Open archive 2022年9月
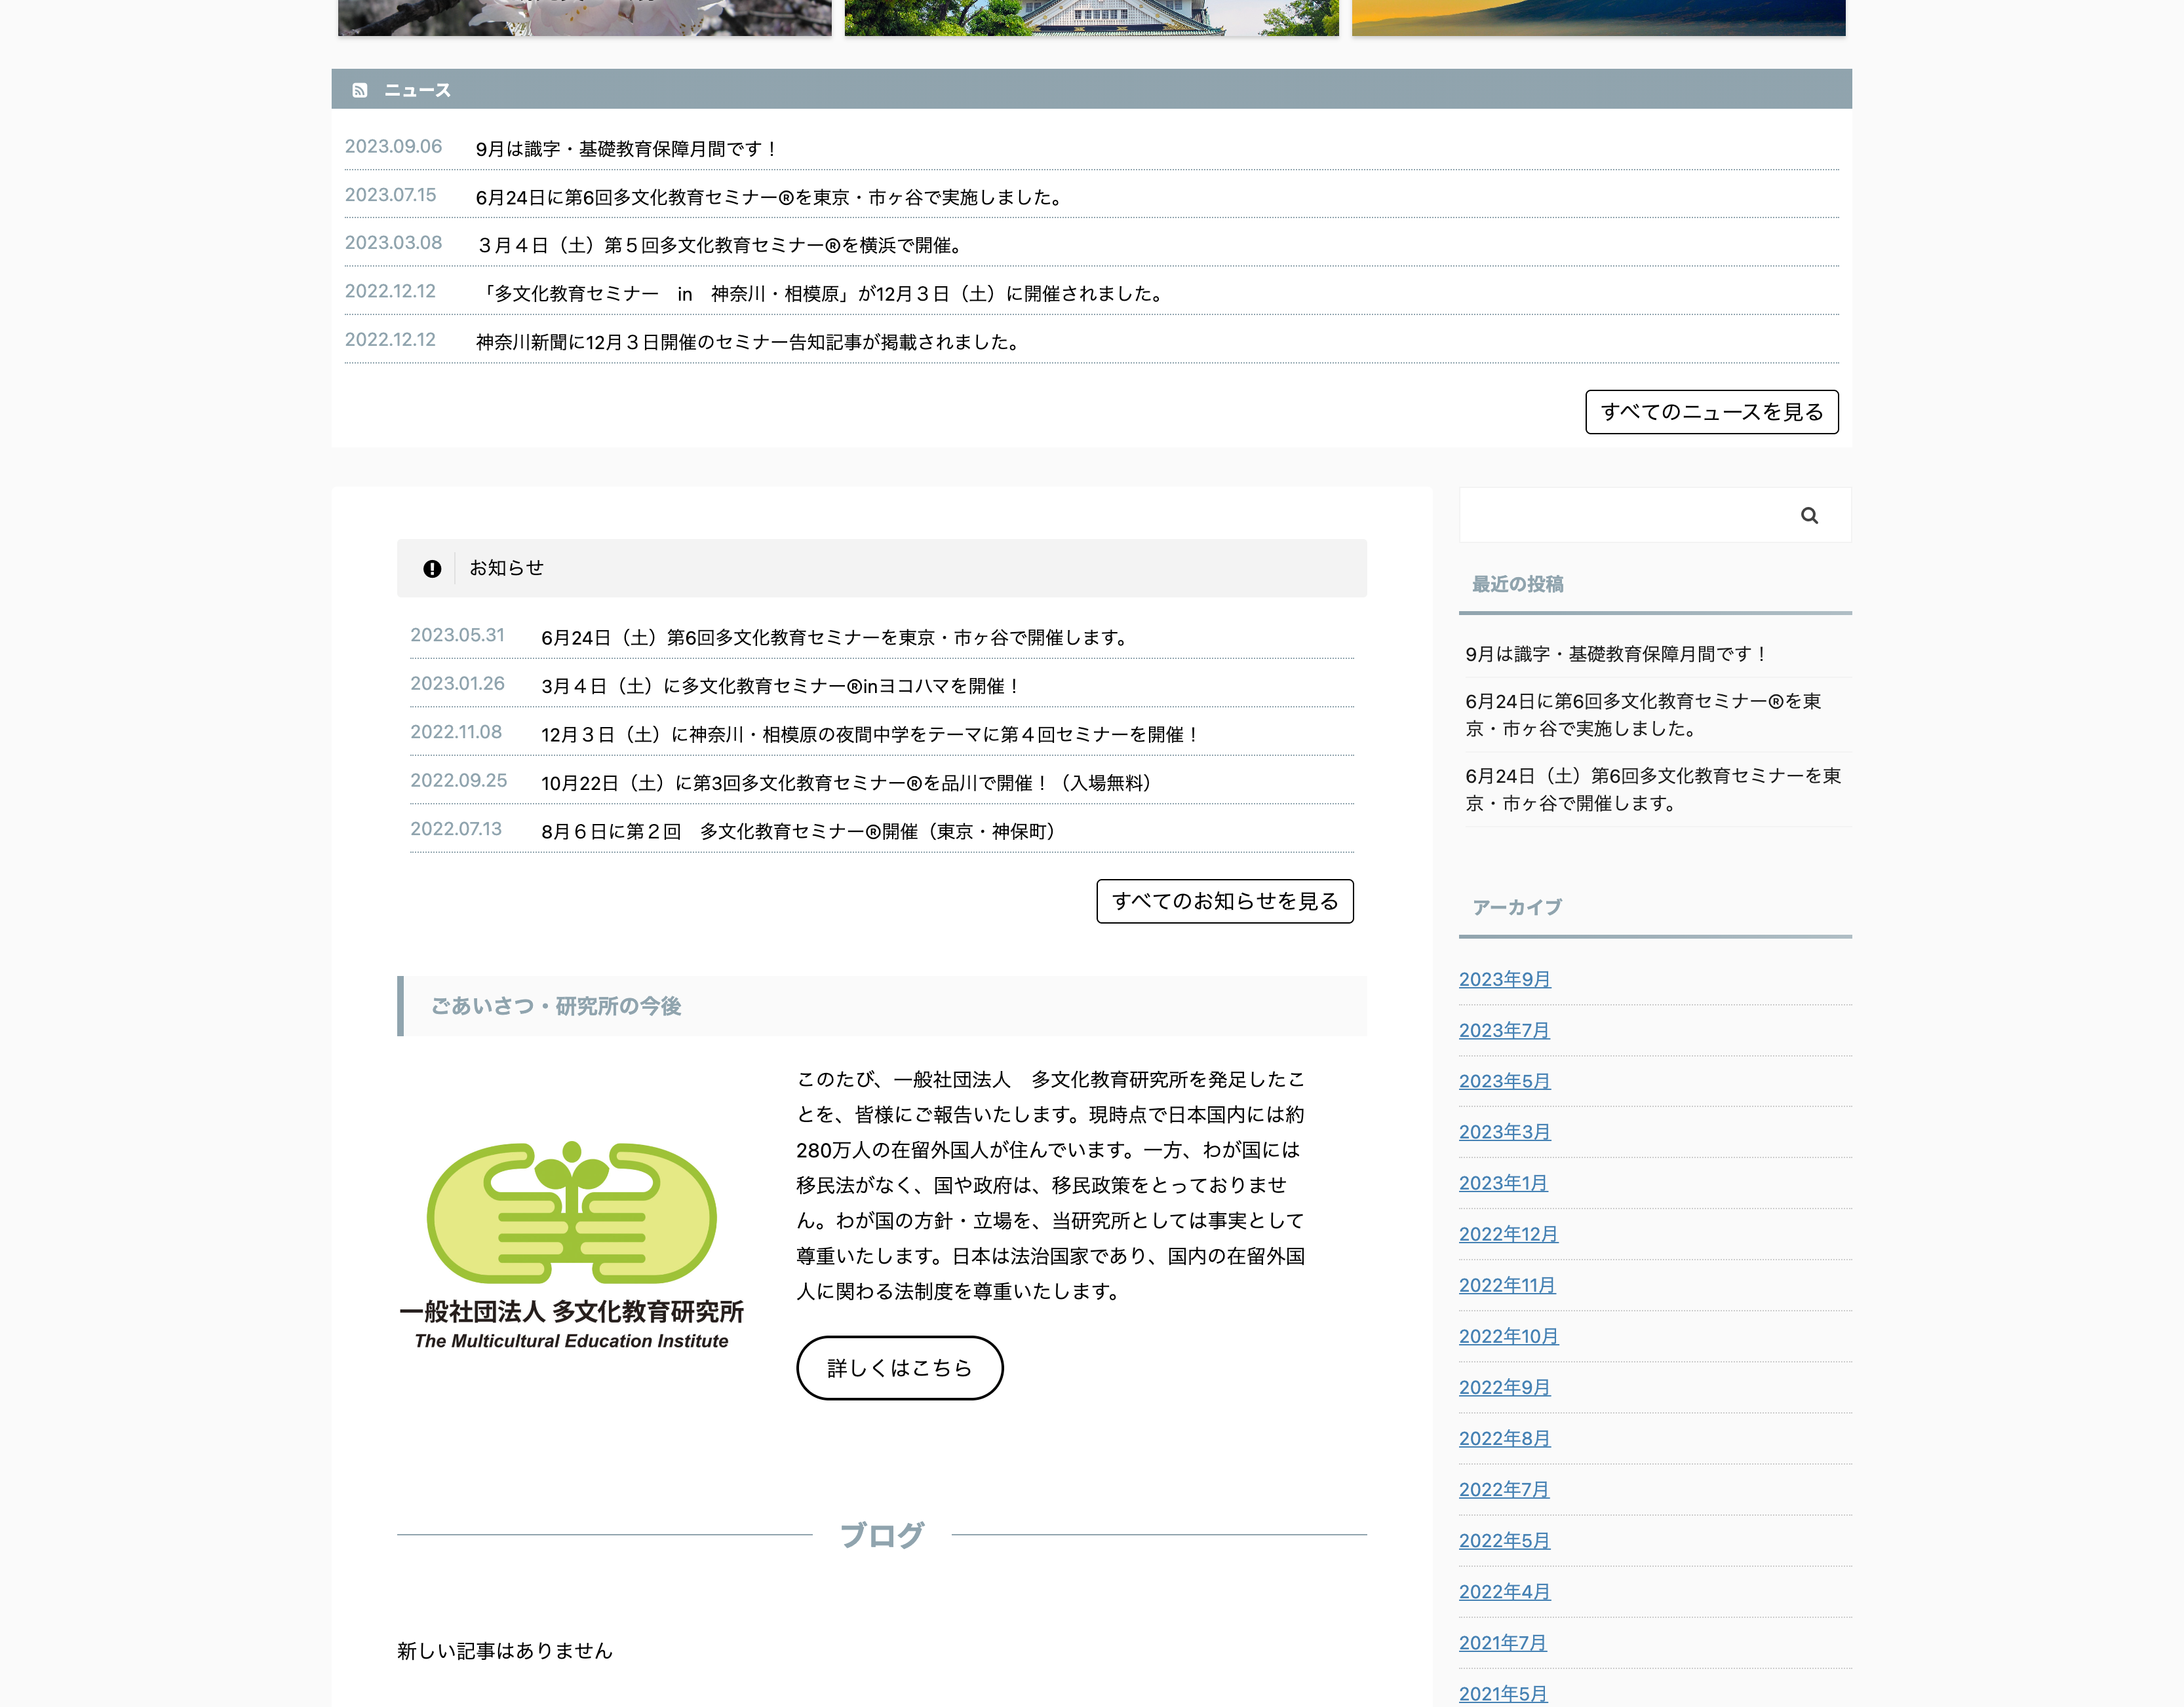 (x=1504, y=1387)
